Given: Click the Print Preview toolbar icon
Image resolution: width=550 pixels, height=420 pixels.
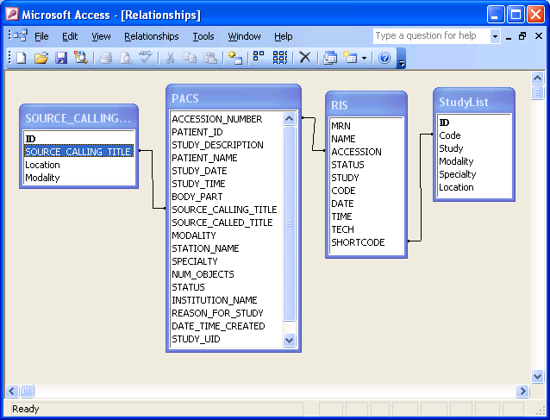Looking at the screenshot, I should click(x=126, y=58).
